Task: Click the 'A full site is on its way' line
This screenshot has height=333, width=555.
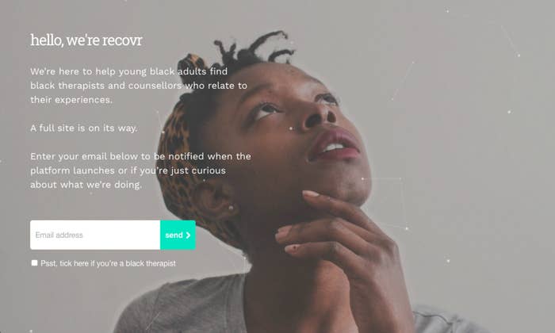Action: [83, 128]
